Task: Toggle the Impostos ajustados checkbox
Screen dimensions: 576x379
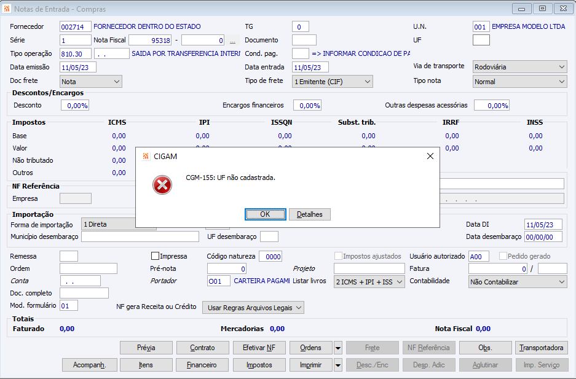Action: pyautogui.click(x=338, y=256)
